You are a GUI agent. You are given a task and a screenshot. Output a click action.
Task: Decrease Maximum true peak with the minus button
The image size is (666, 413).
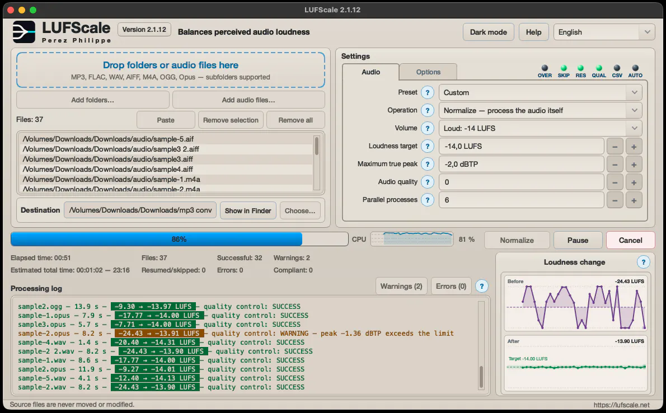click(615, 165)
